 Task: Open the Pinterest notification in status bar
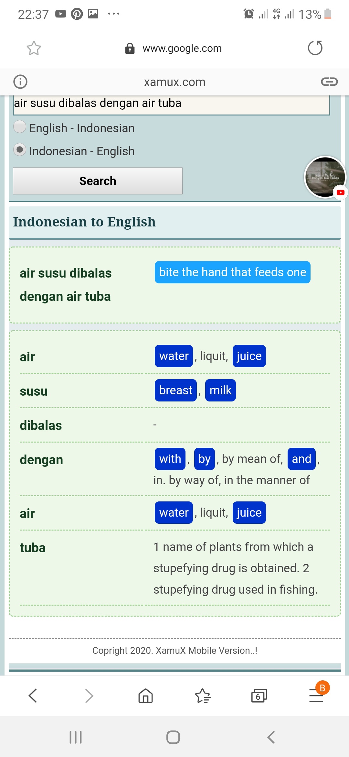coord(77,14)
